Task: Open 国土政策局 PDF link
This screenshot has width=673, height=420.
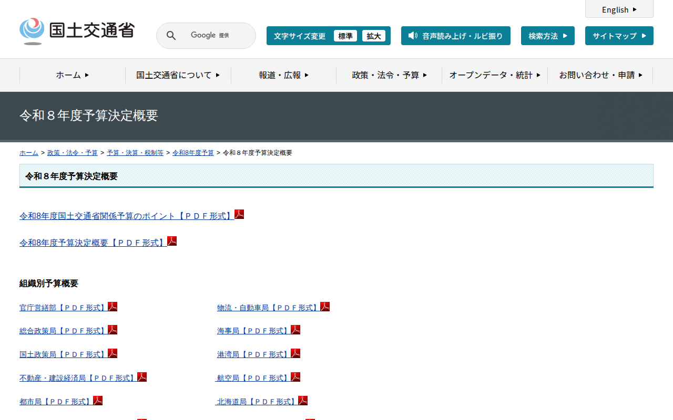Action: click(64, 354)
